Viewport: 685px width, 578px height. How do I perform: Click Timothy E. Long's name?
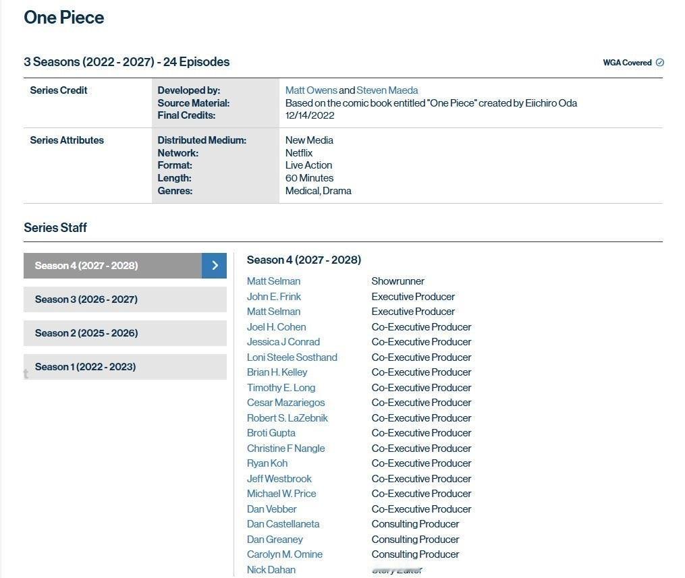[x=281, y=388]
